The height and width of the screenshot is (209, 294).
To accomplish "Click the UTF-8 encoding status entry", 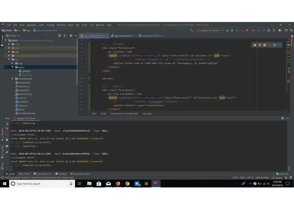I will tap(250, 178).
